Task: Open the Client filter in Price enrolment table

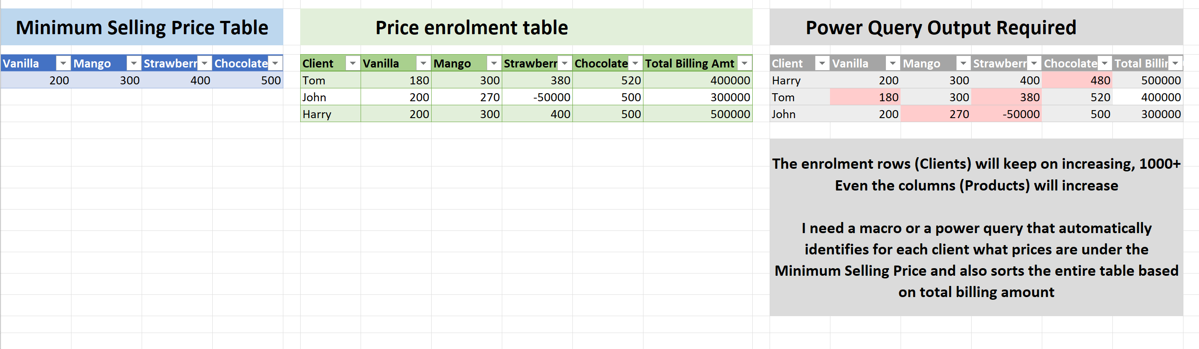Action: 352,63
